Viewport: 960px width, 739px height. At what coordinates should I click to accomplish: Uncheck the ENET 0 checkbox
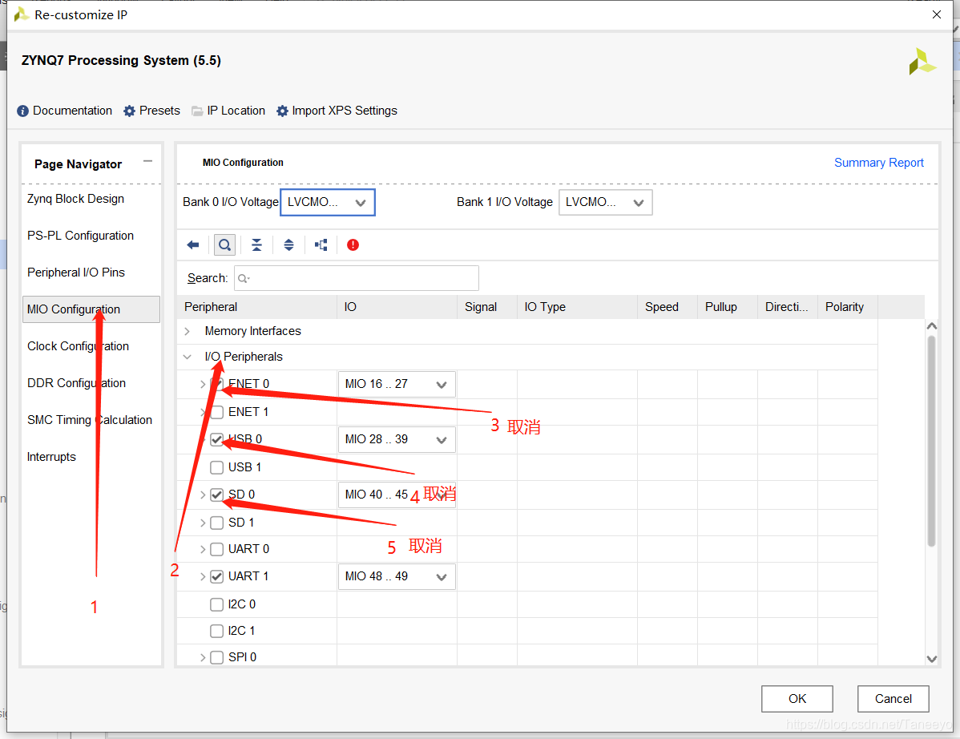click(x=216, y=384)
